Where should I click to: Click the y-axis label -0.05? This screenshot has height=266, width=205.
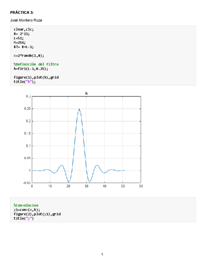27,183
